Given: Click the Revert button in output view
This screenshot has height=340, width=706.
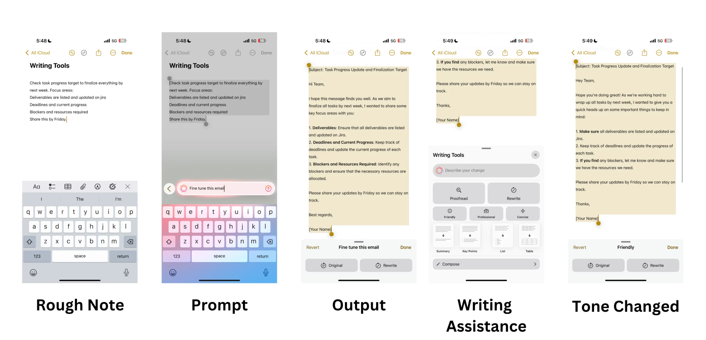Looking at the screenshot, I should [312, 247].
